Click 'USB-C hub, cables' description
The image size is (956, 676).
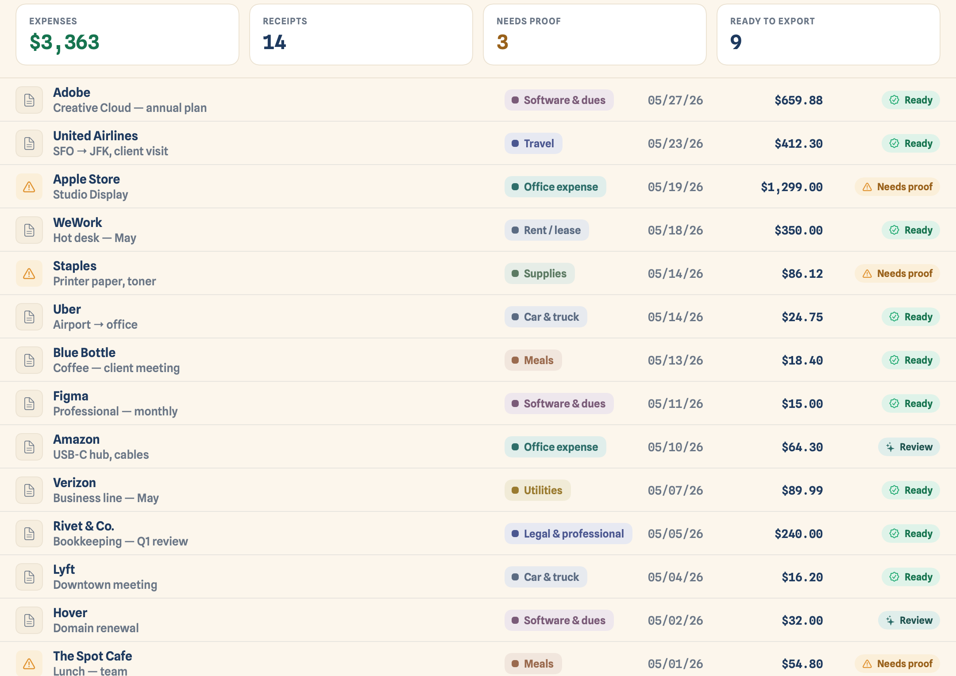point(101,455)
